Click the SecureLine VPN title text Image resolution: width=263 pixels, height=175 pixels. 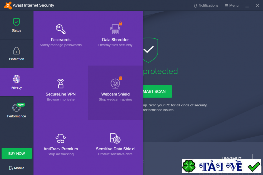click(x=60, y=94)
